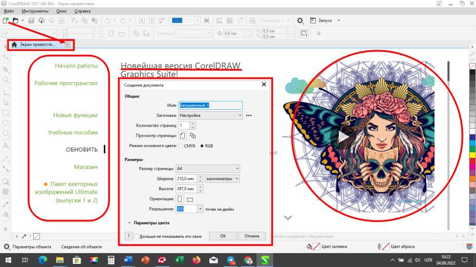This screenshot has height=267, width=476.
Task: Click the plus icon in property bar
Action: [x=319, y=33]
